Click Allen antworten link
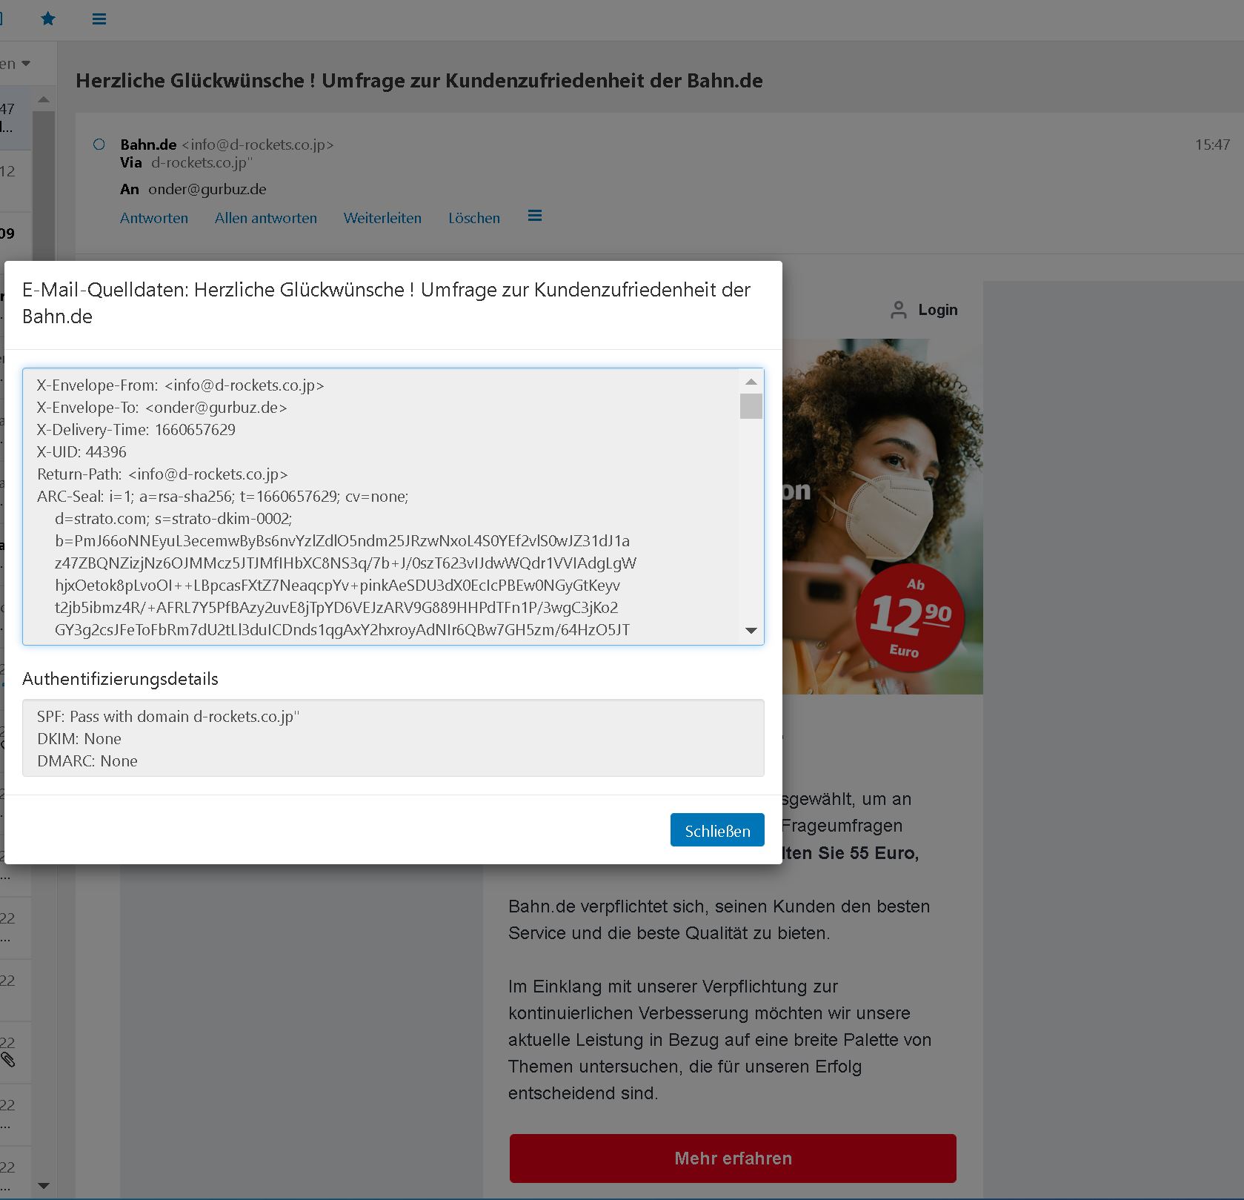 [266, 218]
